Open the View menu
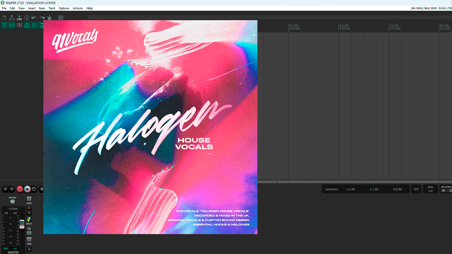452x254 pixels. click(22, 8)
